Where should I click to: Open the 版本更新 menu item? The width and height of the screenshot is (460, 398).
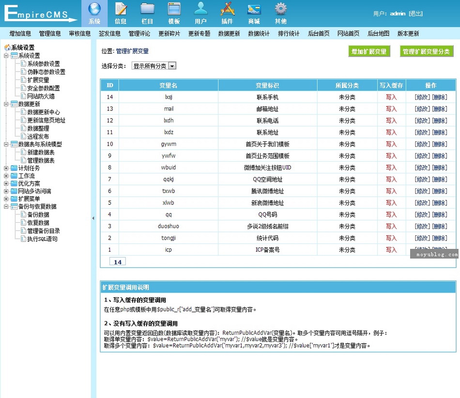[408, 33]
